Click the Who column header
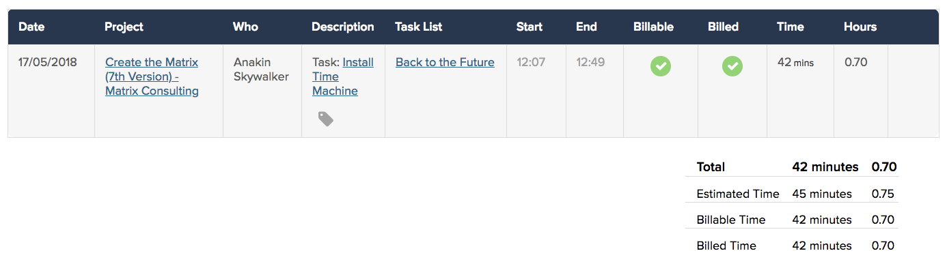The image size is (947, 264). point(245,27)
